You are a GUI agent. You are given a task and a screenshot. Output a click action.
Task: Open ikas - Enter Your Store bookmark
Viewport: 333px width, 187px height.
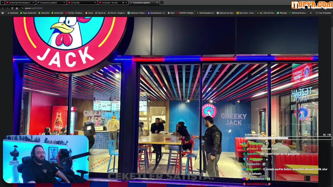tap(266, 13)
